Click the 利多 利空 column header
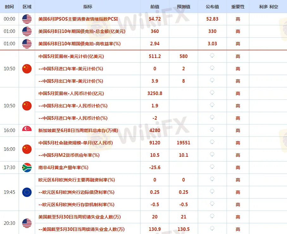 click(268, 7)
